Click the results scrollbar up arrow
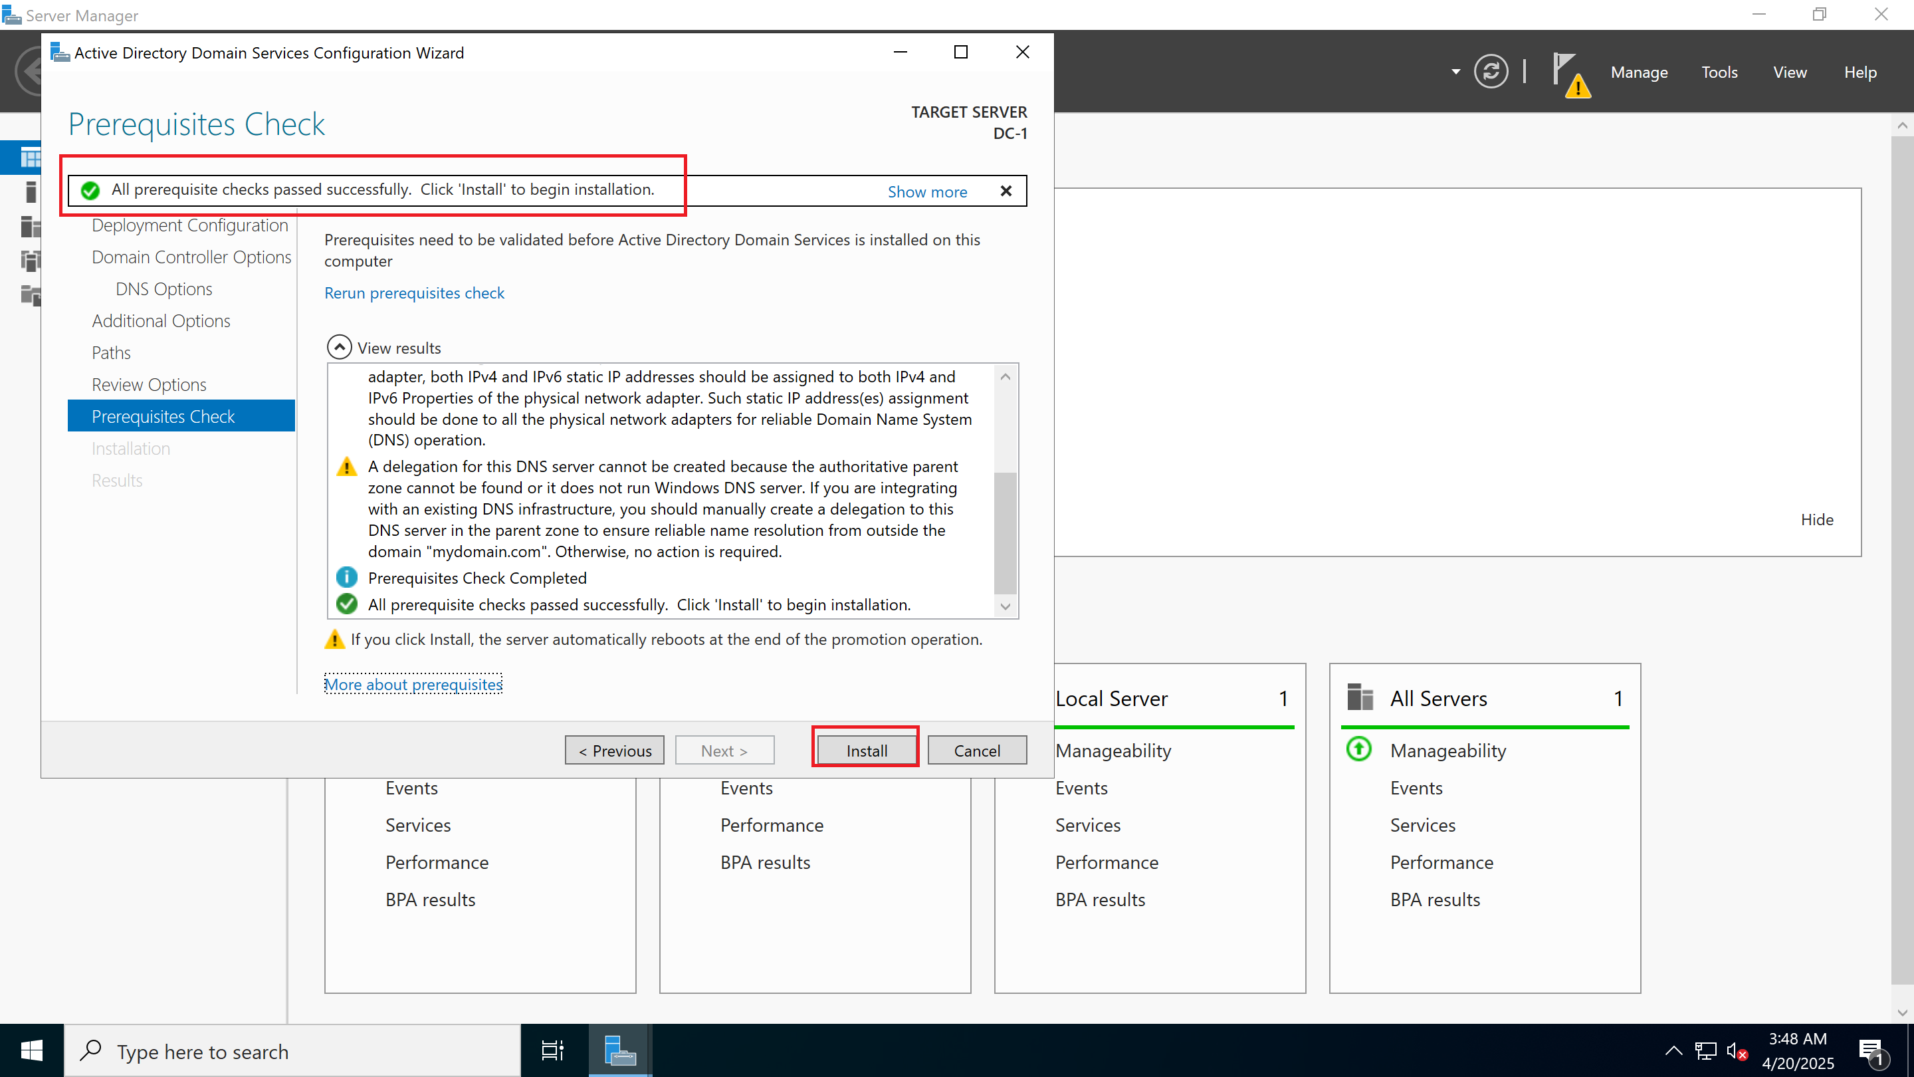Viewport: 1914px width, 1077px height. [1006, 376]
